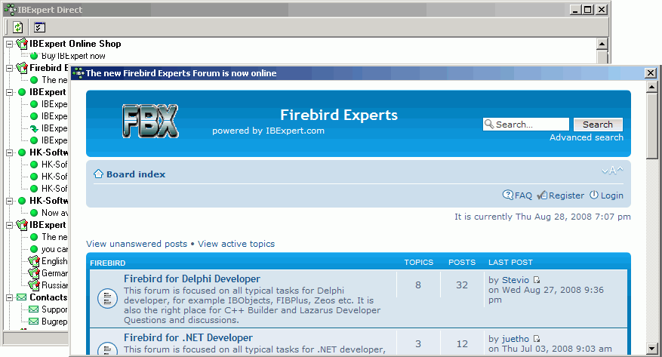This screenshot has width=662, height=357.
Task: Open the Advanced search link
Action: pos(586,137)
